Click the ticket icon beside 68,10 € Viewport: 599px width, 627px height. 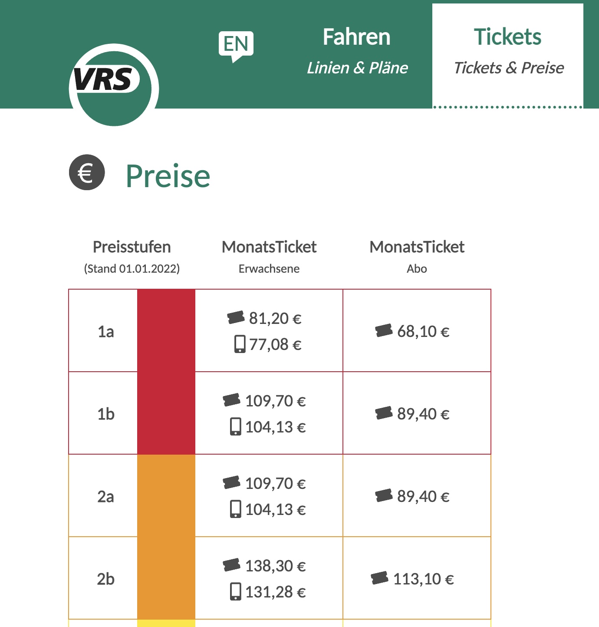click(384, 331)
